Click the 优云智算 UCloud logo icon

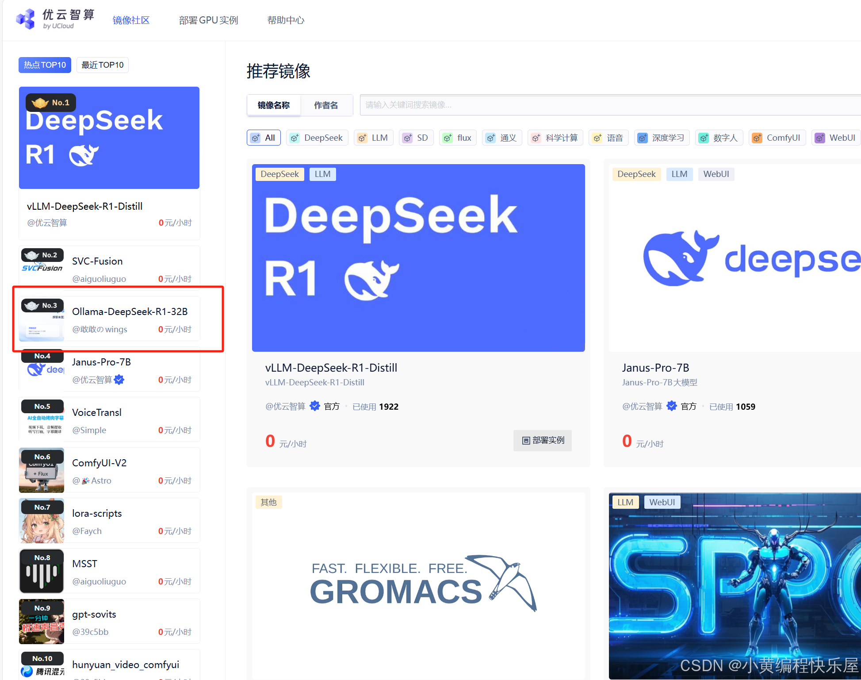click(26, 19)
